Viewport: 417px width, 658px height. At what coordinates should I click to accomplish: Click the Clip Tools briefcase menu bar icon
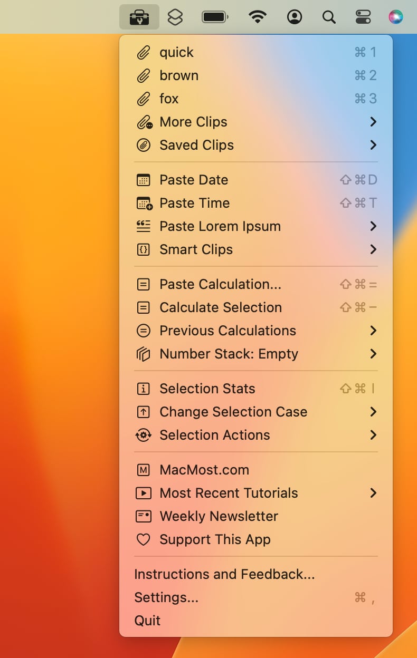pyautogui.click(x=139, y=16)
